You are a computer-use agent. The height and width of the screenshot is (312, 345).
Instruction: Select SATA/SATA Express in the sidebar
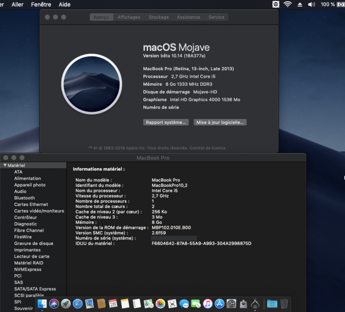click(x=35, y=289)
